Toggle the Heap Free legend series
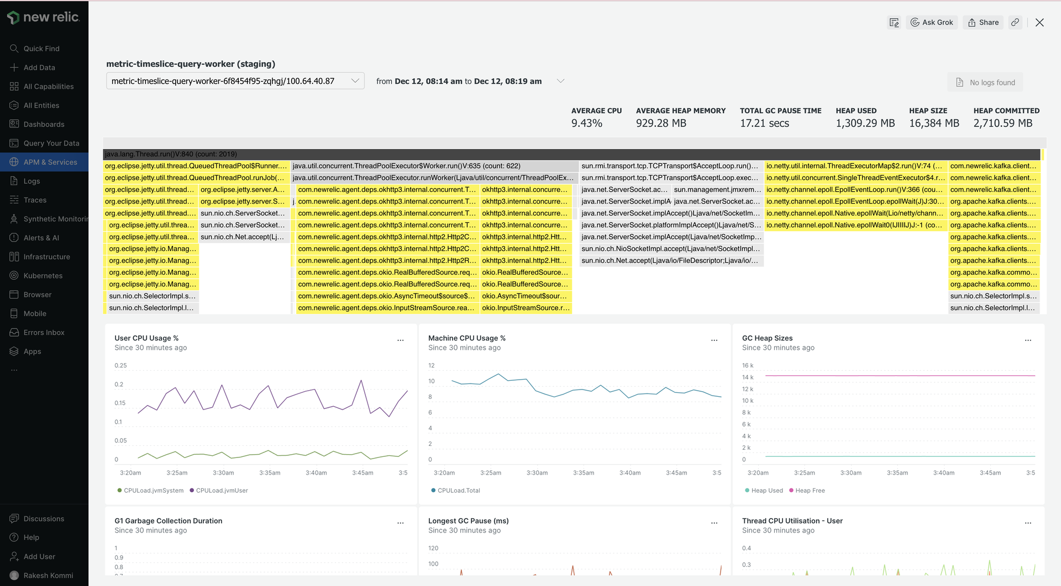The height and width of the screenshot is (586, 1061). pyautogui.click(x=810, y=491)
